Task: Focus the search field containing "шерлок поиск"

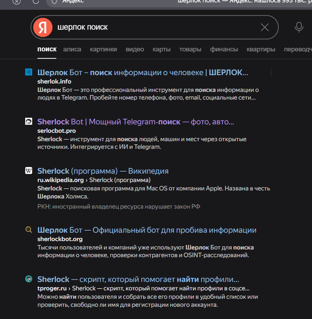Action: coord(154,27)
